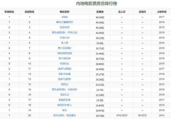Open 变形金刚4：绝迹重生 link
The width and height of the screenshot is (171, 120).
[x=65, y=115]
